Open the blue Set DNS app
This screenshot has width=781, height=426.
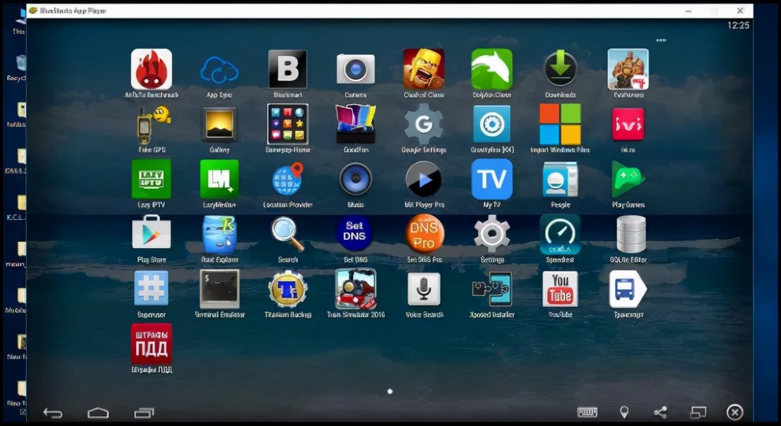tap(355, 233)
